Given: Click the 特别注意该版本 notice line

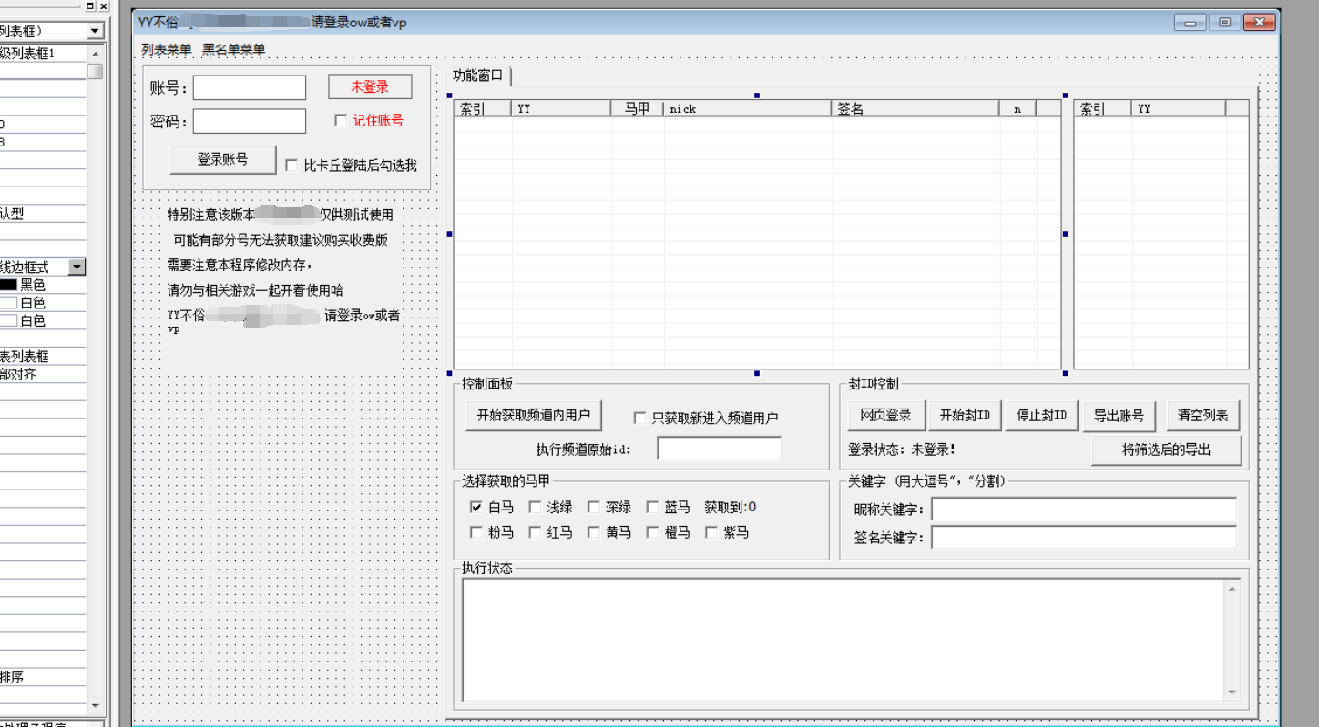Looking at the screenshot, I should pos(280,215).
